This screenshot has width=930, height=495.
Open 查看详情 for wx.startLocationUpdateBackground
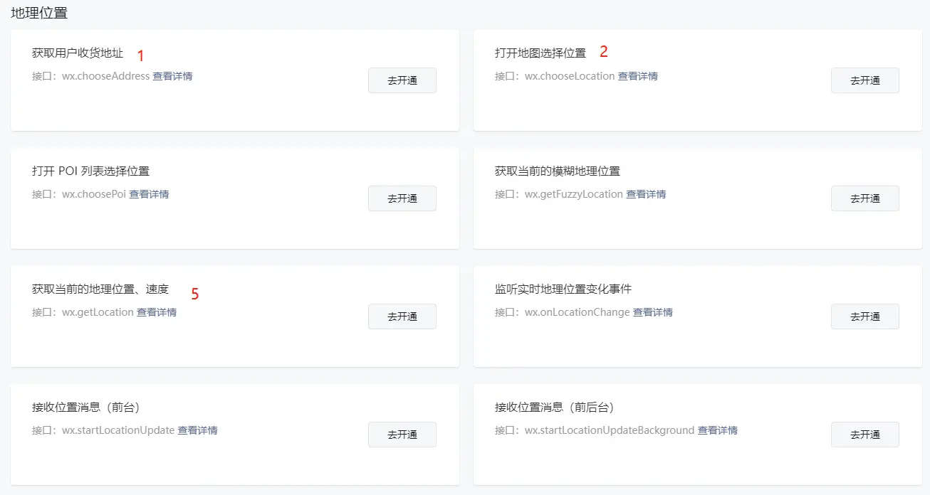pos(719,430)
